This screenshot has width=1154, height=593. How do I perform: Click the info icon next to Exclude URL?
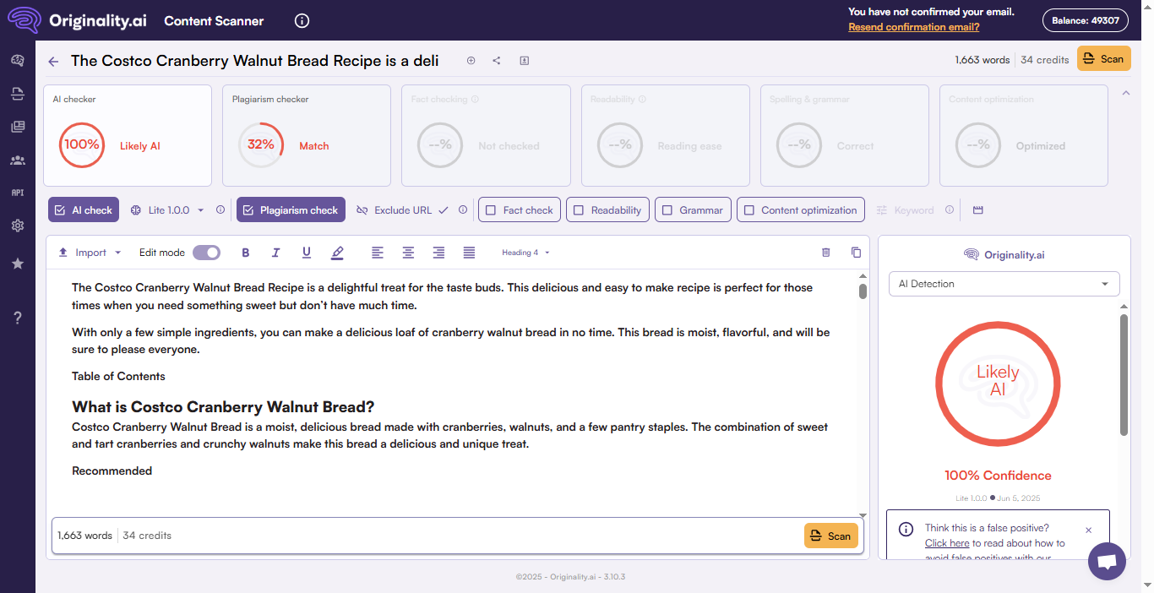pos(463,210)
